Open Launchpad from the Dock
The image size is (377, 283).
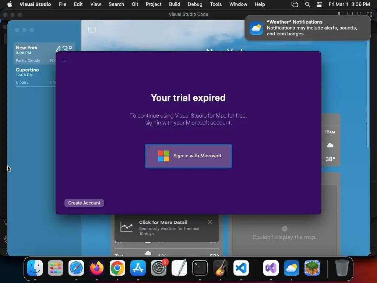pyautogui.click(x=56, y=268)
